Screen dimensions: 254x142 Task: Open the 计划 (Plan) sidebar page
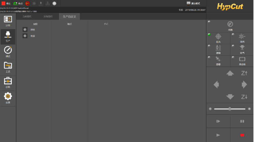click(8, 21)
